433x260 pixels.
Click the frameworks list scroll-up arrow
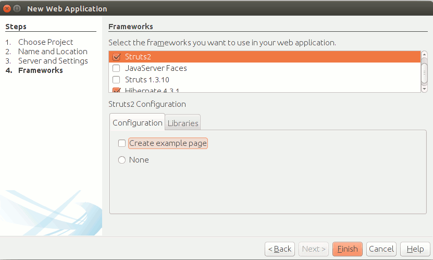click(425, 54)
